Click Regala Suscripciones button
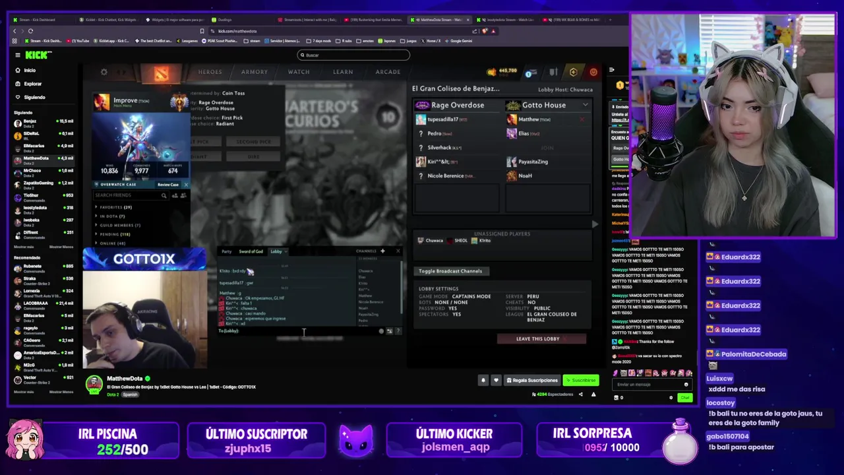The height and width of the screenshot is (475, 844). pyautogui.click(x=531, y=380)
